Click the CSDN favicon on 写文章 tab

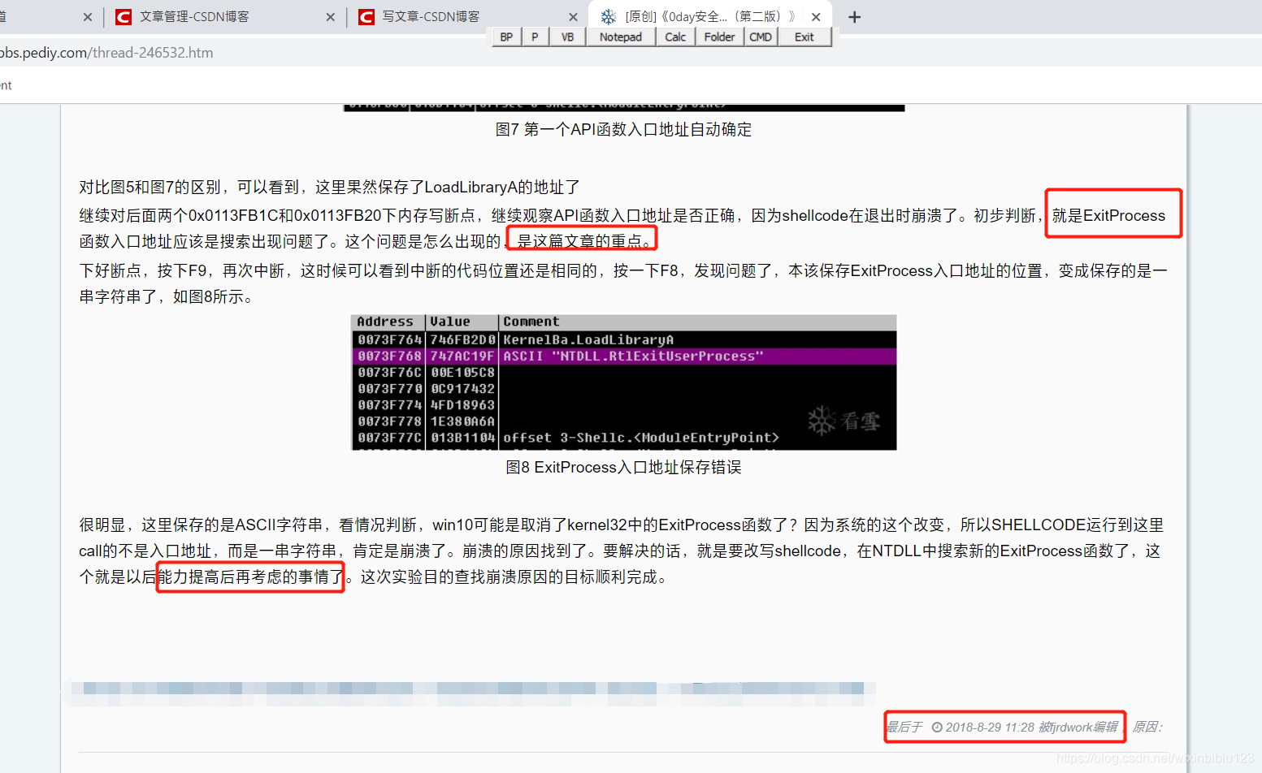[x=366, y=17]
